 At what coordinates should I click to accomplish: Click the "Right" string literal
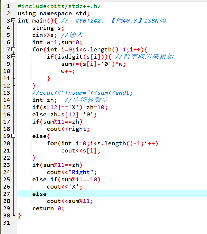pyautogui.click(x=81, y=172)
